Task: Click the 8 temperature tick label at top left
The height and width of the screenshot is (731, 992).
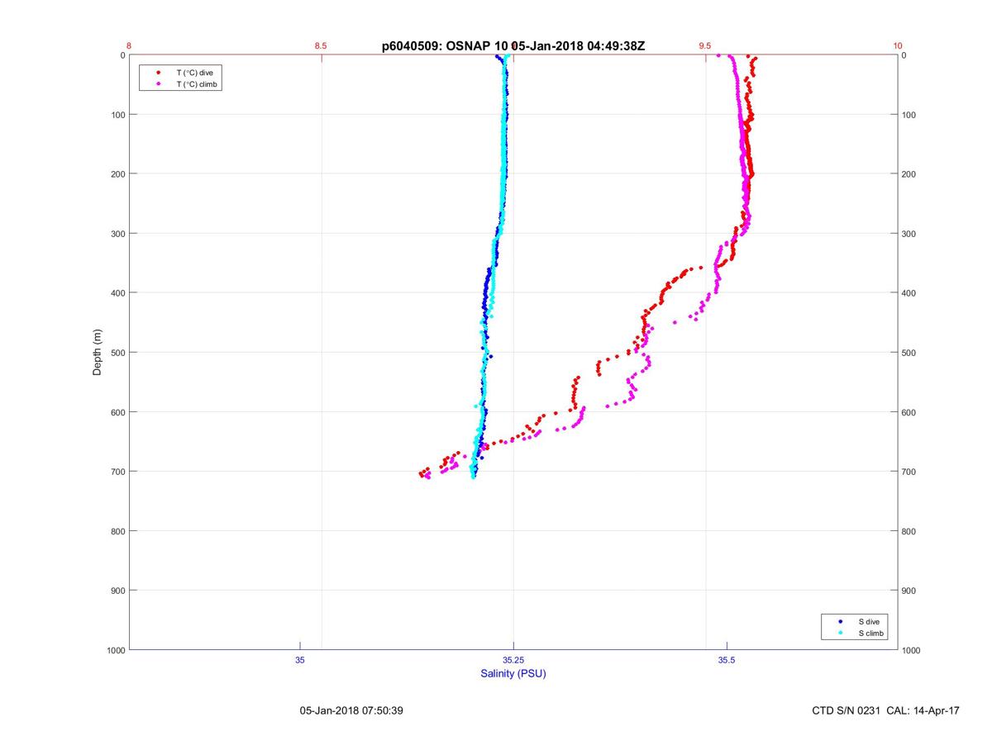Action: (130, 46)
